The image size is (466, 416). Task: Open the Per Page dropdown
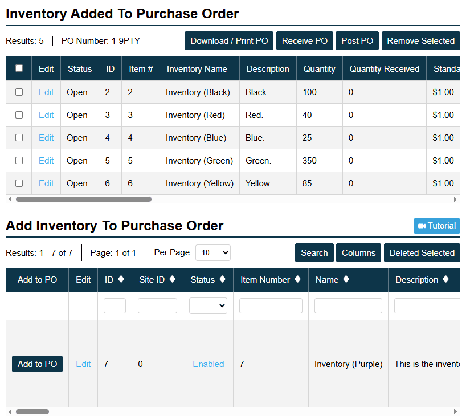[213, 253]
